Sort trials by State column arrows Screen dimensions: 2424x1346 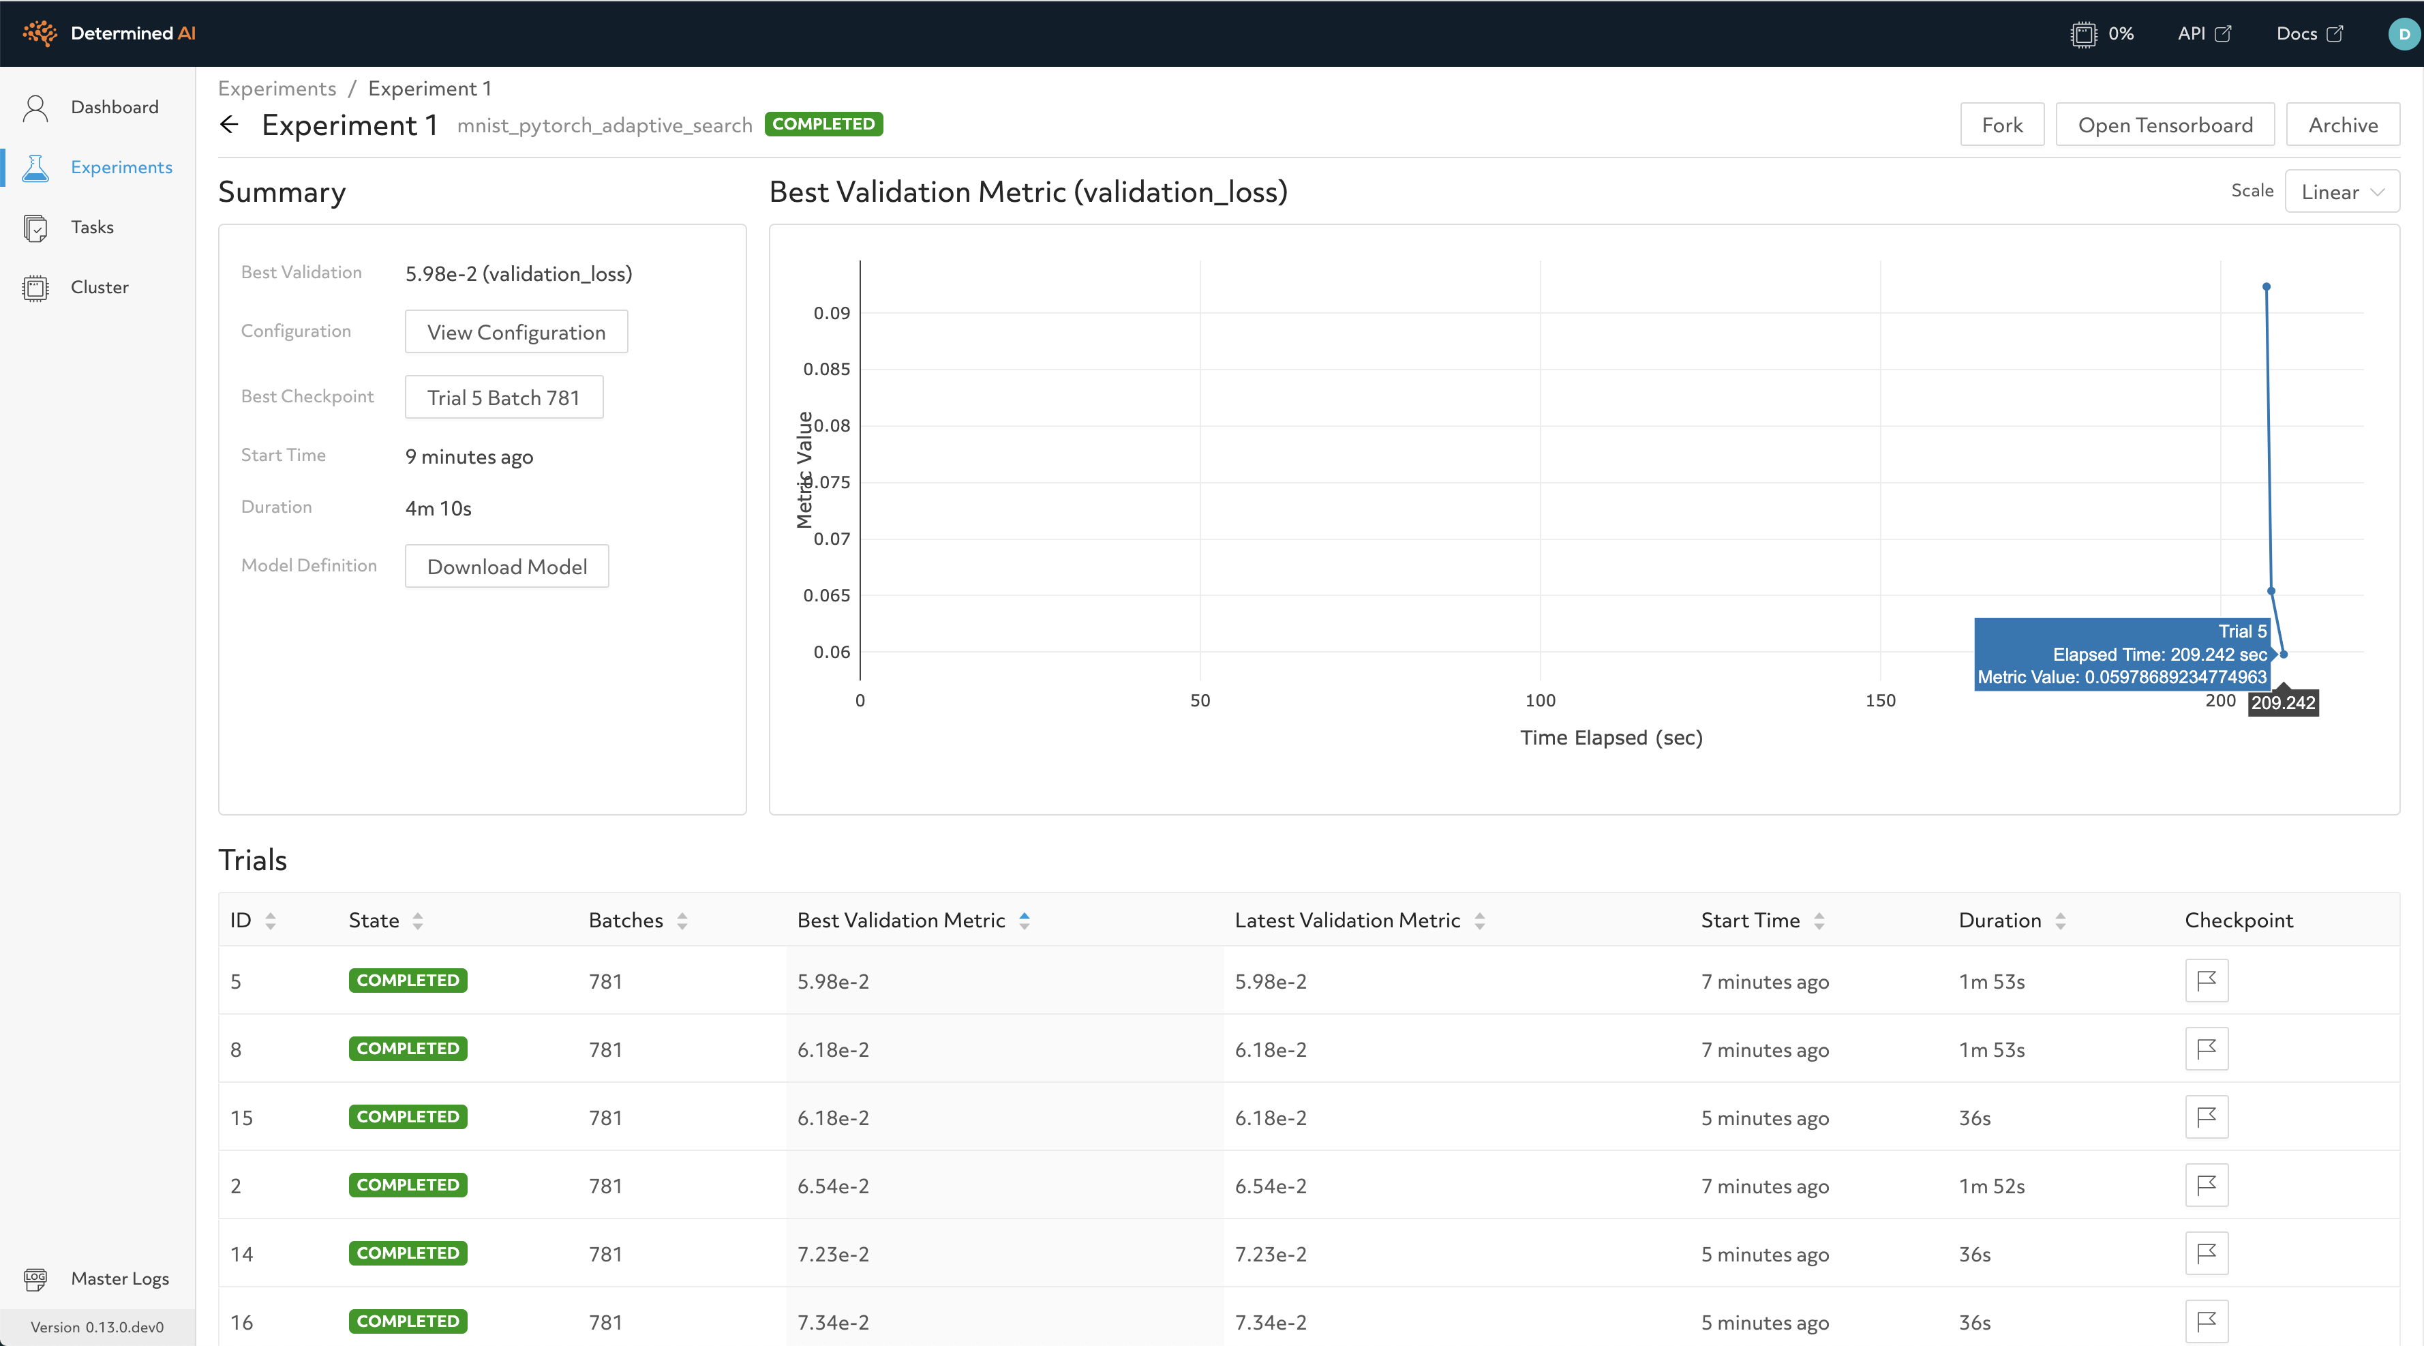(x=418, y=921)
